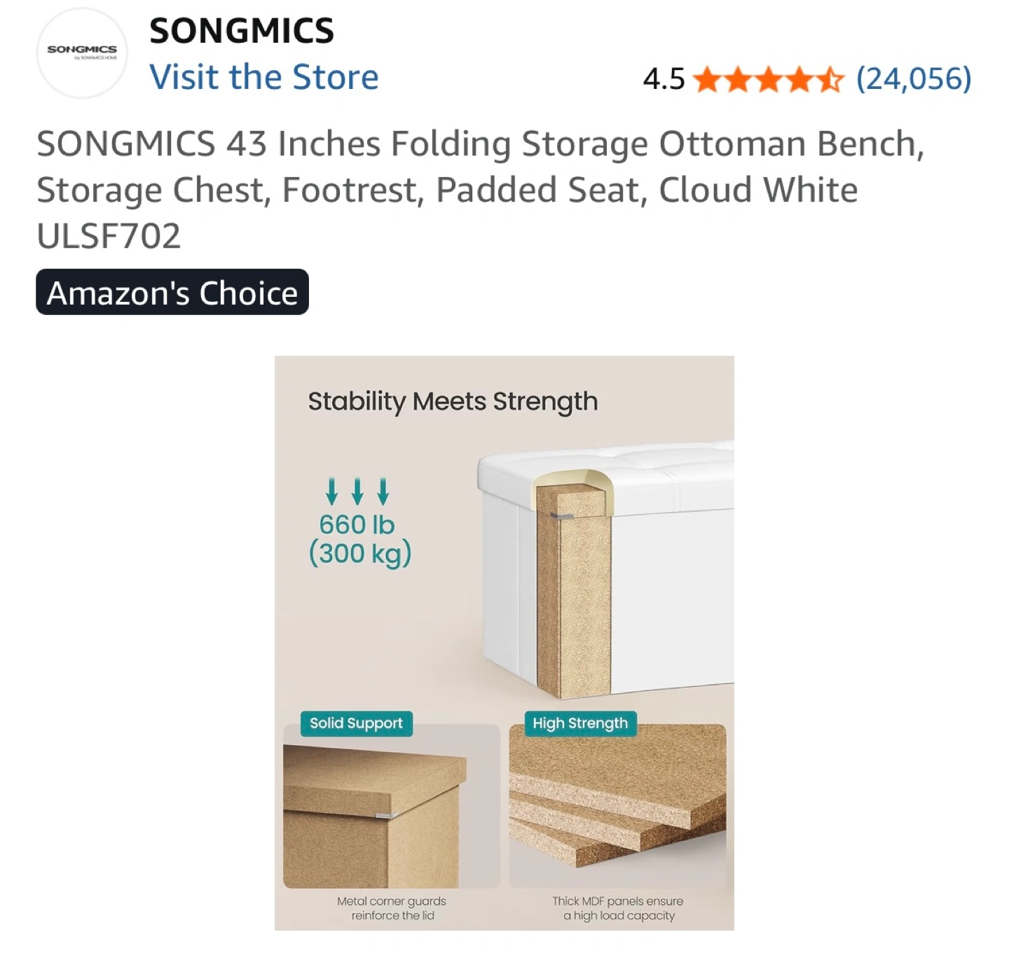Click the metal corner guards caption
The width and height of the screenshot is (1009, 953).
coord(392,908)
